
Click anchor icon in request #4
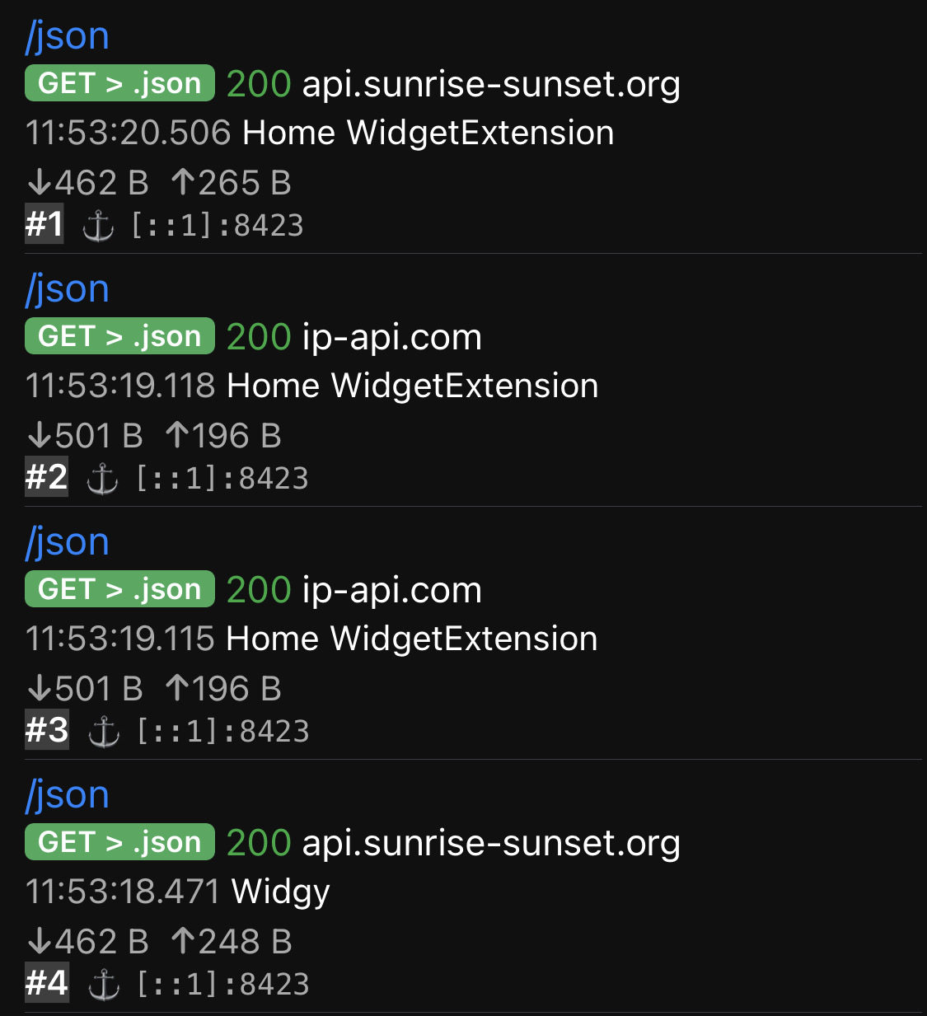(104, 985)
